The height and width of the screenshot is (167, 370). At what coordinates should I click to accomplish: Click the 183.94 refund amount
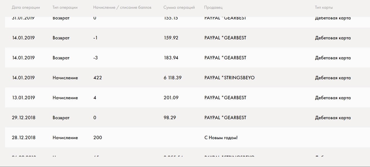[x=171, y=58]
